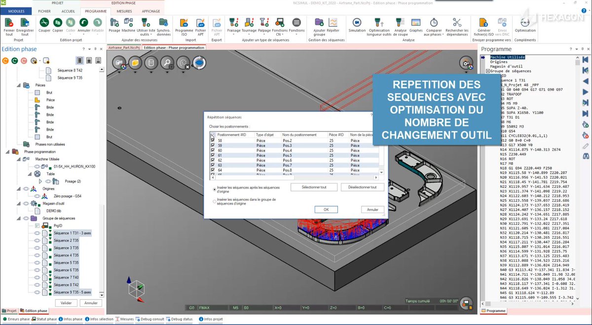592x325 pixels.
Task: Switch to the MESURES tab
Action: coord(124,10)
